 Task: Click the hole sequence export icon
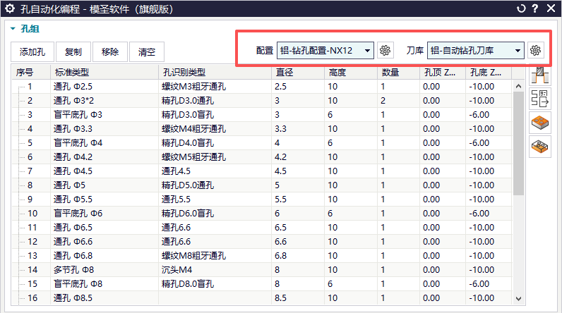pyautogui.click(x=540, y=99)
